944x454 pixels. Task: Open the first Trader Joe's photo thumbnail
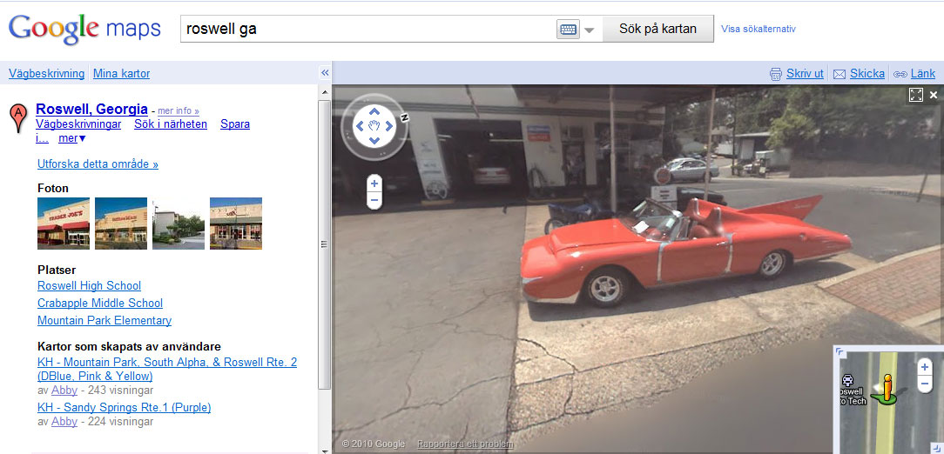click(x=64, y=224)
